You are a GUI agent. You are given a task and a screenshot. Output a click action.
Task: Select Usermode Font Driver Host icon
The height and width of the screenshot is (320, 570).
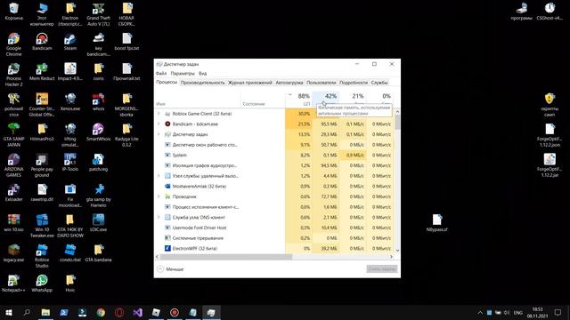tap(167, 228)
